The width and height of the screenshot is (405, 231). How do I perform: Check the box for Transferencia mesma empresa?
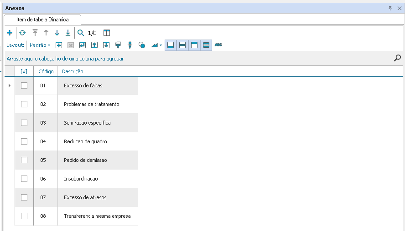click(24, 216)
